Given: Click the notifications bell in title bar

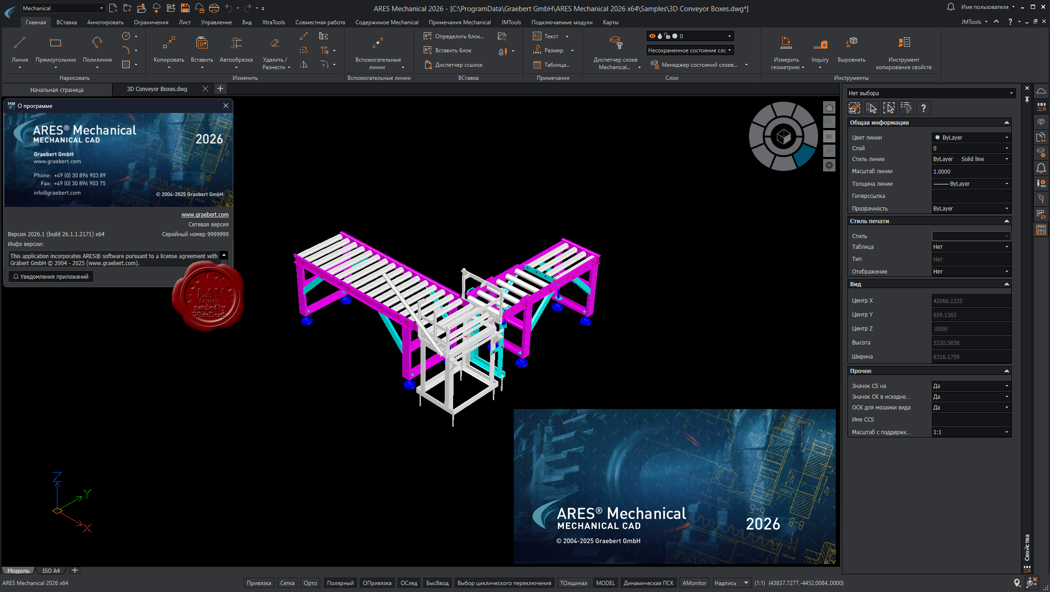Looking at the screenshot, I should (951, 7).
